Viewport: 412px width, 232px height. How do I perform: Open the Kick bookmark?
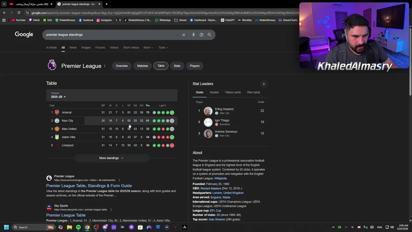tap(48, 20)
